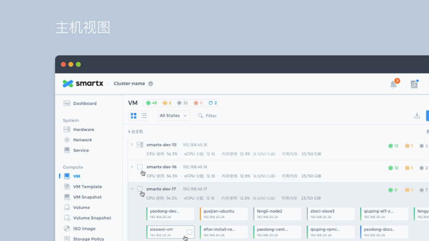Screen dimensions: 429x241
Task: Switch to grid view layout
Action: tap(133, 116)
